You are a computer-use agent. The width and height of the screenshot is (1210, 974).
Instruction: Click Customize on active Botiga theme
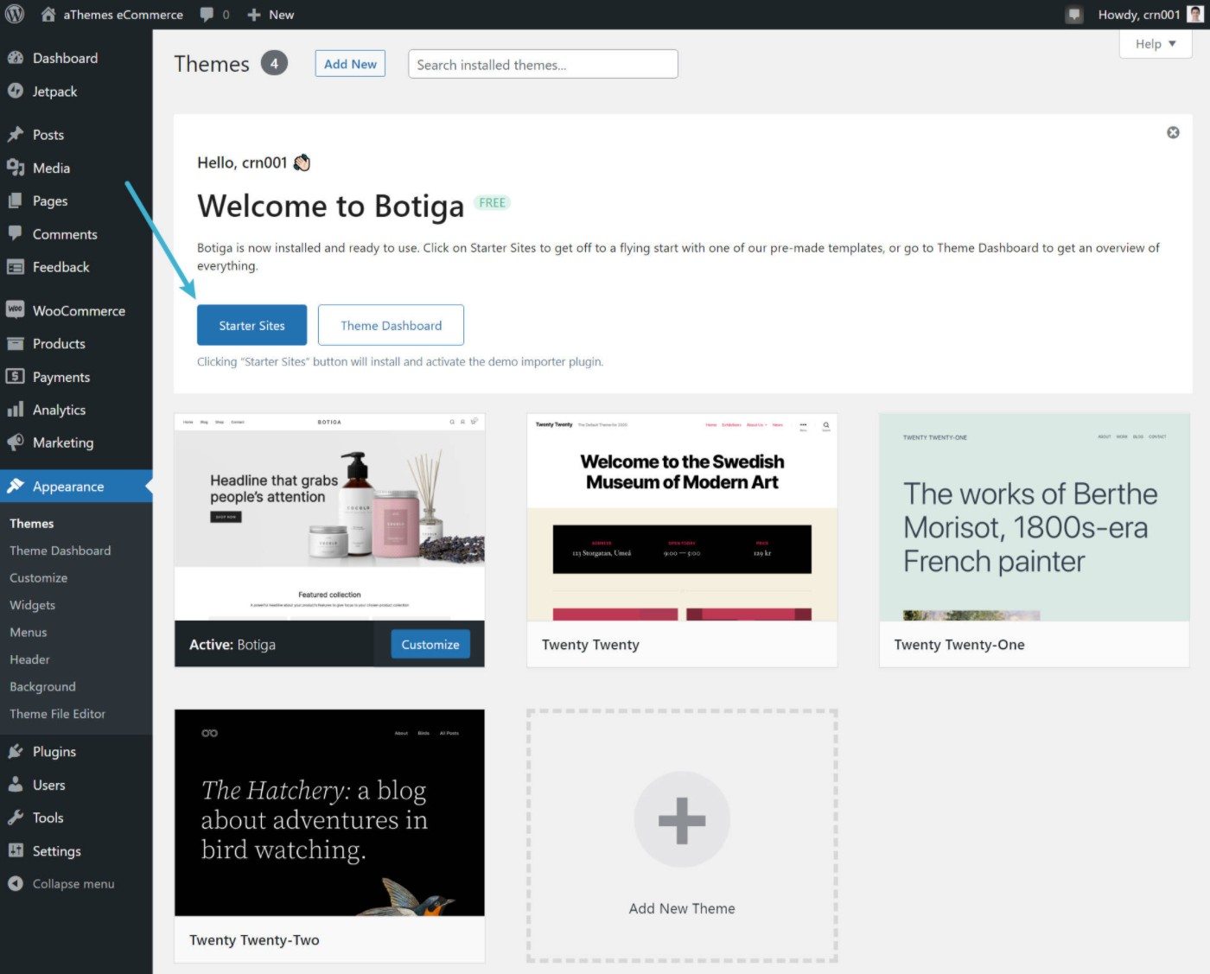pos(430,644)
